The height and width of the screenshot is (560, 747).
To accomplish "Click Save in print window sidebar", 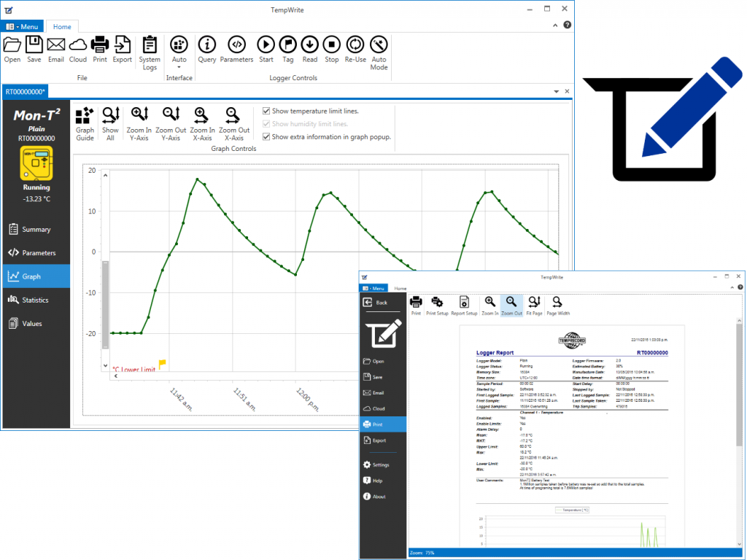I will (383, 377).
